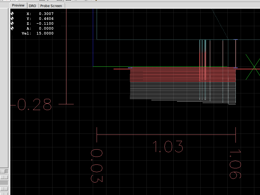Click the A axis homed icon
260x195 pixels.
(x=12, y=28)
